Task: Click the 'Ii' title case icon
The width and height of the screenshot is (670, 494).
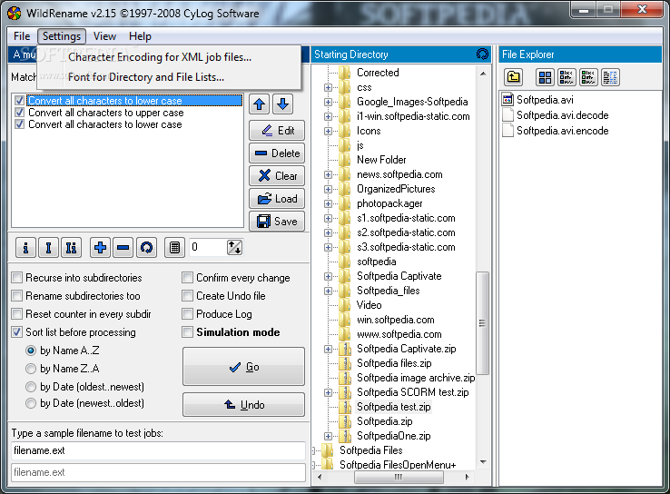Action: pos(71,247)
